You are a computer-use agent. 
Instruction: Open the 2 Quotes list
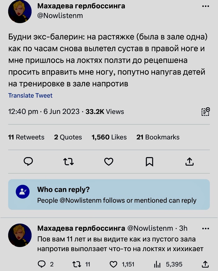coord(68,137)
